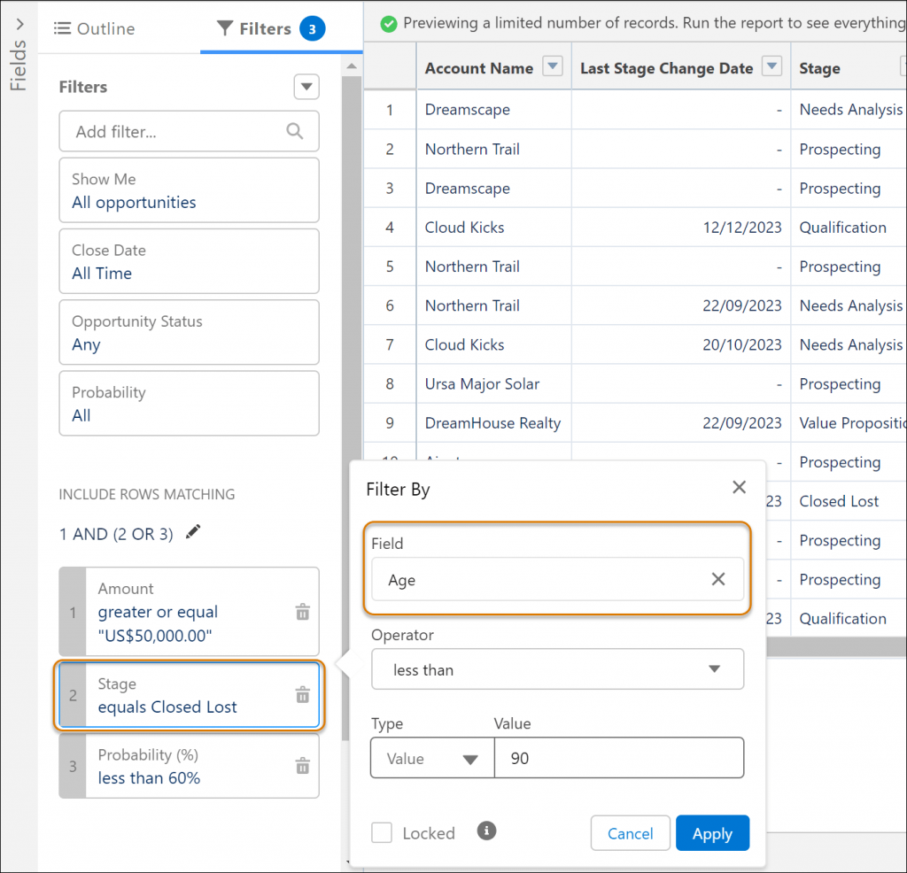
Task: Close the Filter By dialog
Action: 739,487
